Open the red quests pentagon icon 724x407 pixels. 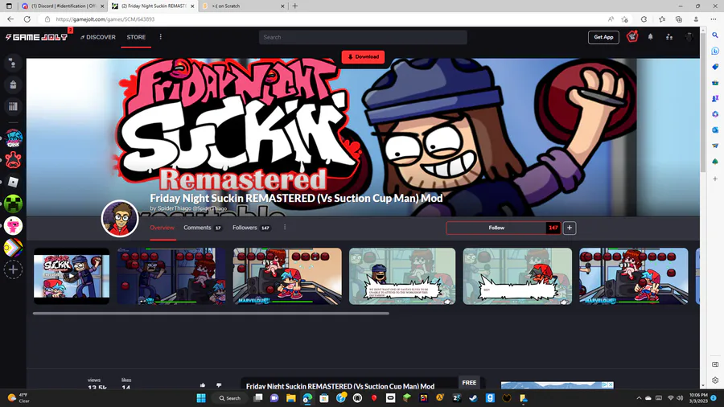click(x=632, y=36)
